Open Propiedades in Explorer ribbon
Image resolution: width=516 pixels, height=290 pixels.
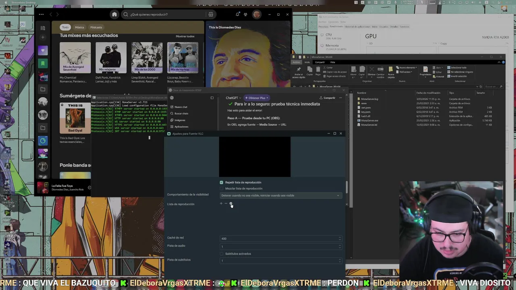(425, 72)
